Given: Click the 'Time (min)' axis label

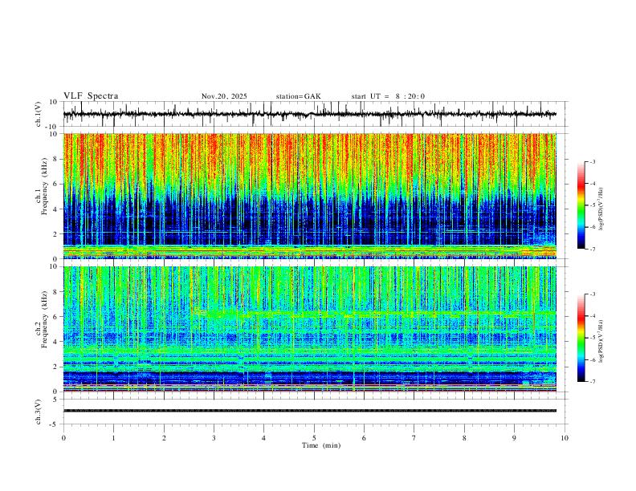Looking at the screenshot, I should click(x=321, y=445).
